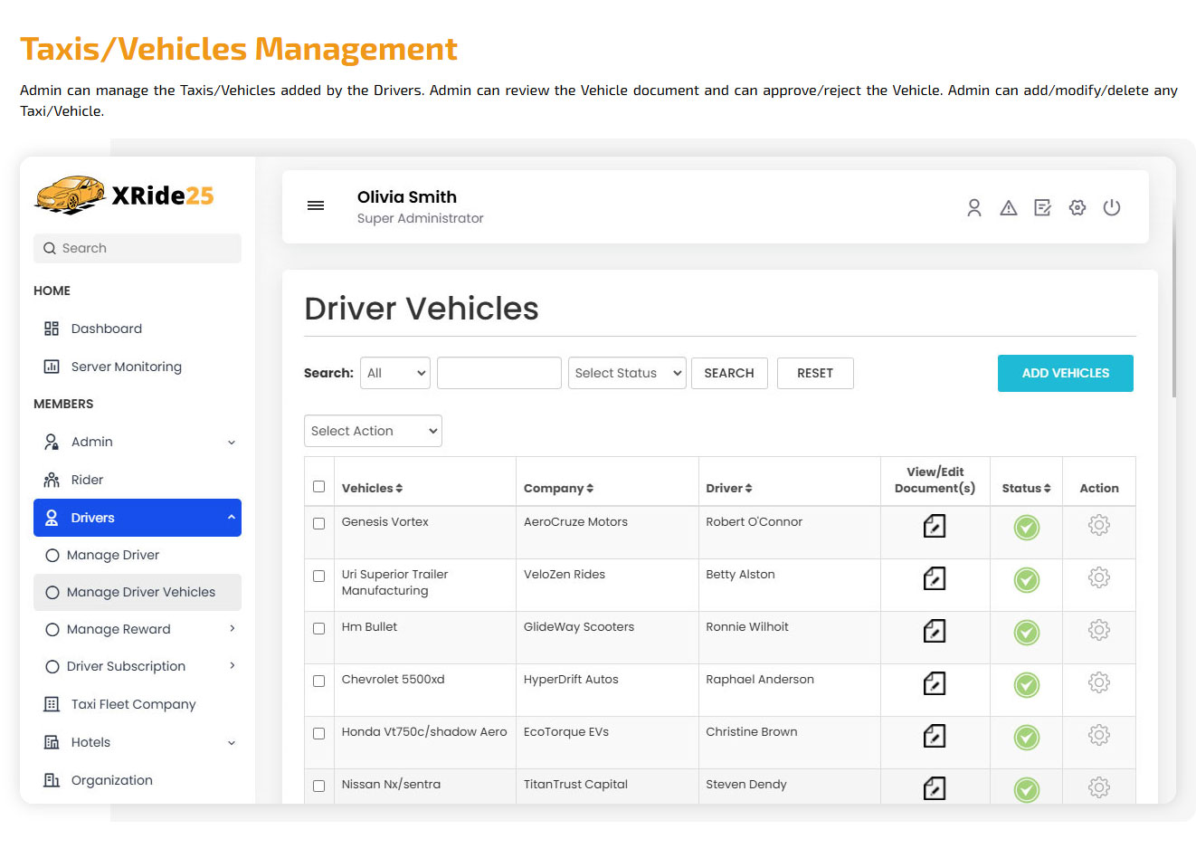This screenshot has width=1196, height=858.
Task: Expand the Manage Reward arrow
Action: (233, 629)
